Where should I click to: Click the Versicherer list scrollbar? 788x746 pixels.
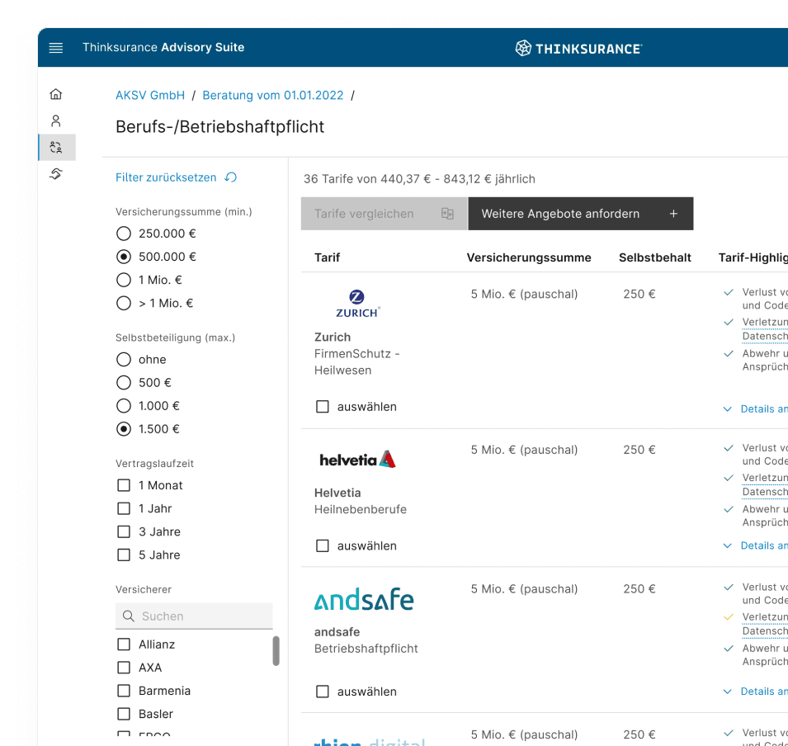276,651
